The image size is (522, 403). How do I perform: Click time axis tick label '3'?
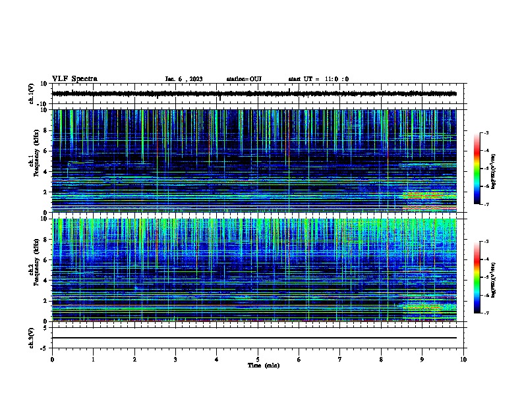(175, 360)
